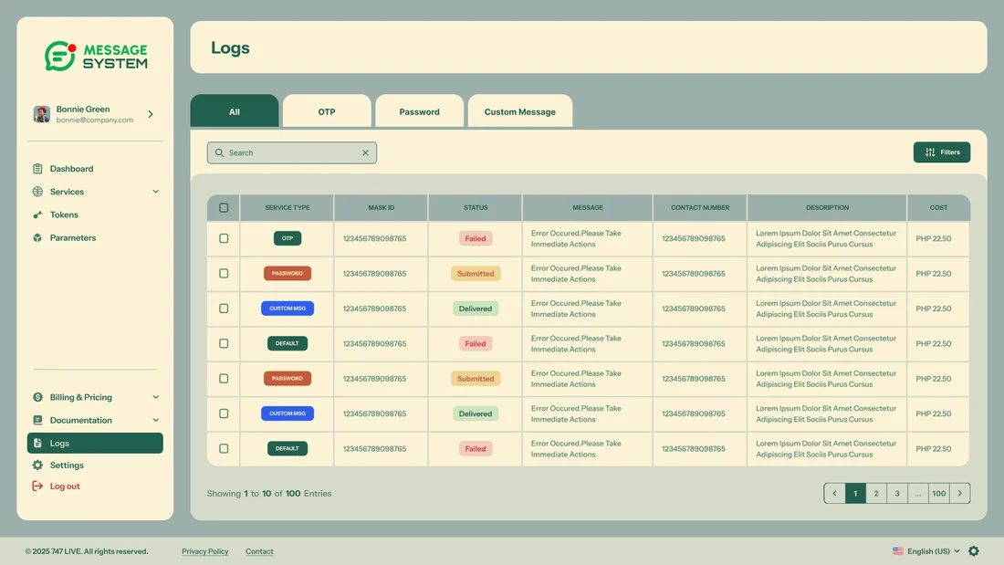
Task: Check first DEFAULT Failed row checkbox
Action: 224,343
